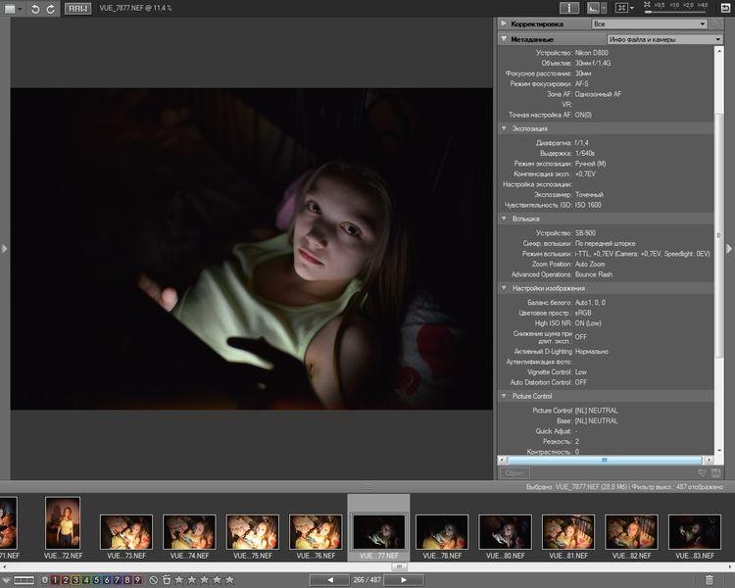Select thumbnail VUE...78.NEF
This screenshot has width=735, height=588.
point(442,532)
